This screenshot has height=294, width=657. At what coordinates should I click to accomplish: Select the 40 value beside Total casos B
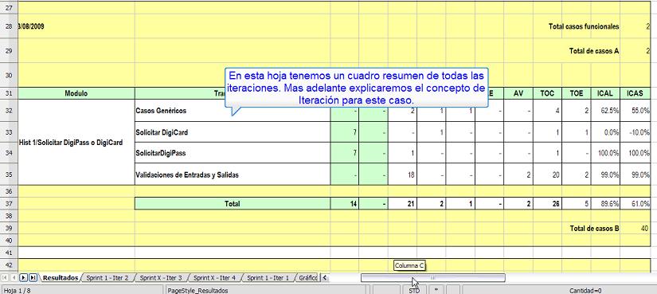[x=635, y=228]
